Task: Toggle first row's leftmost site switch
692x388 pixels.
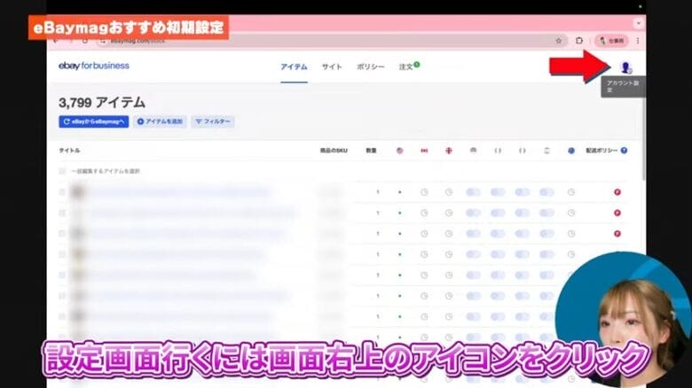Action: point(474,192)
